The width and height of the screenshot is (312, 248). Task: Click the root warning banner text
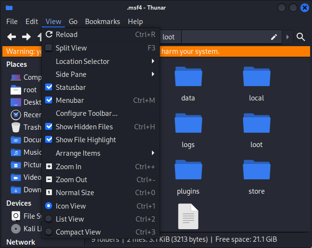click(x=190, y=51)
